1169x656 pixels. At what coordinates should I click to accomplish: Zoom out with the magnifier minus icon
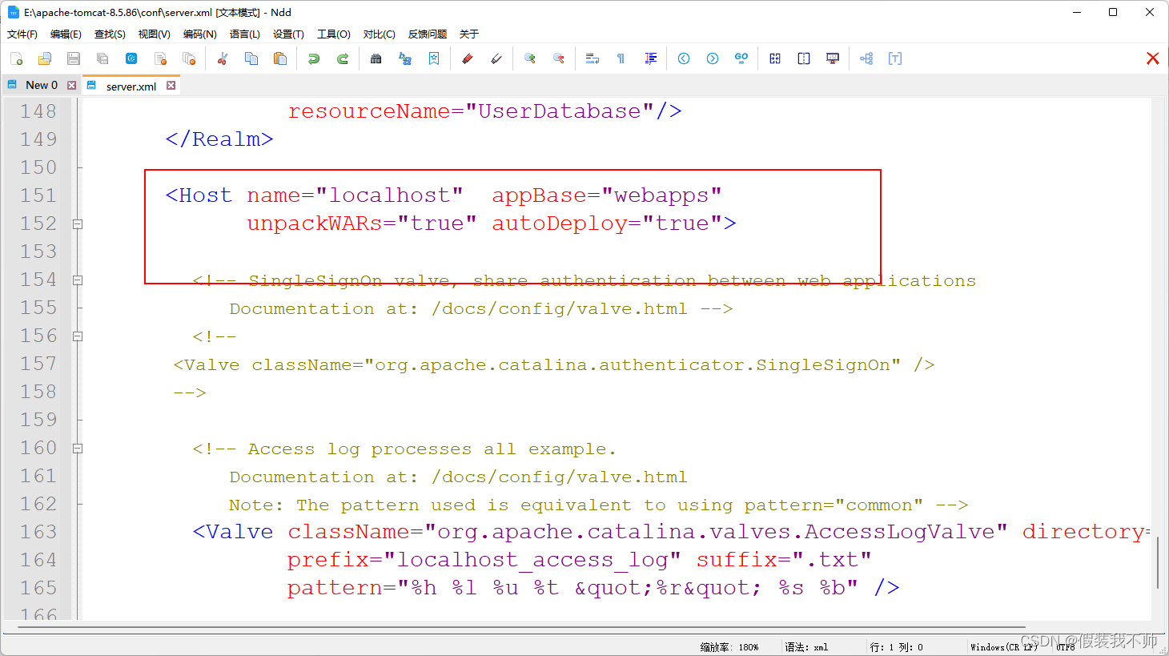coord(559,58)
